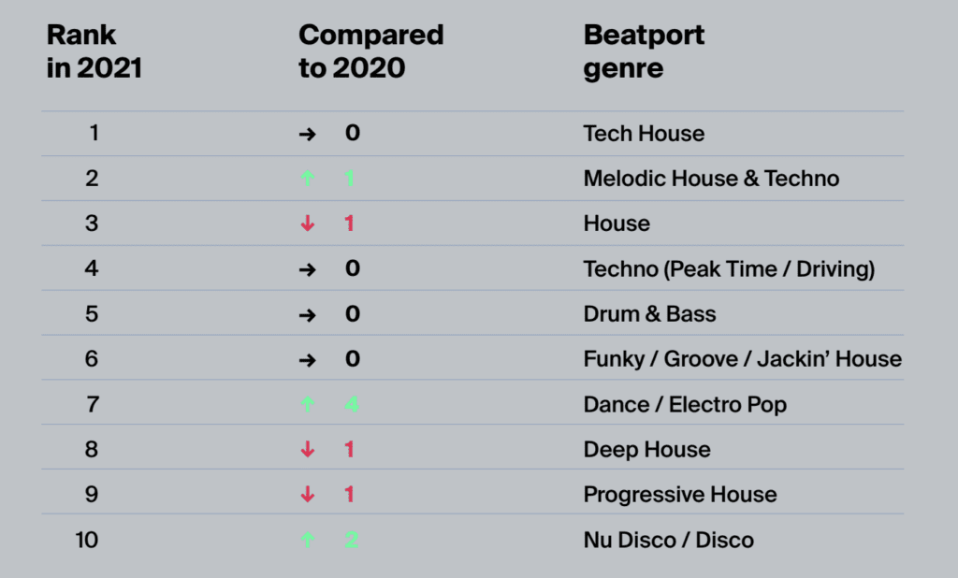Click the green change value 4 for Dance / Electro Pop
The height and width of the screenshot is (578, 958).
coord(351,405)
